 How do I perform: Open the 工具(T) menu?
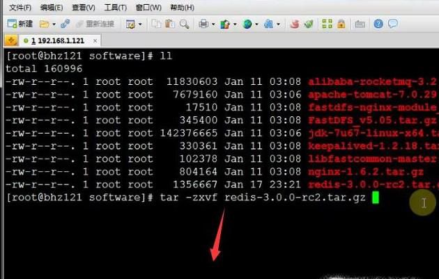116,8
